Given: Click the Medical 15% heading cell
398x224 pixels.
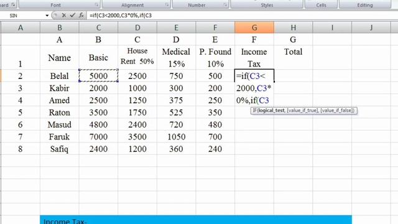Looking at the screenshot, I should 176,58.
